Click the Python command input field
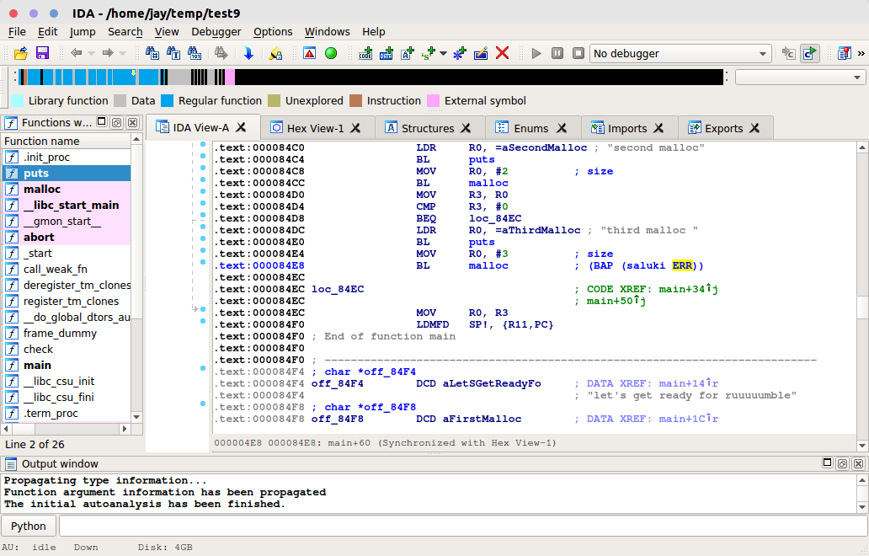The height and width of the screenshot is (556, 869). (x=461, y=526)
